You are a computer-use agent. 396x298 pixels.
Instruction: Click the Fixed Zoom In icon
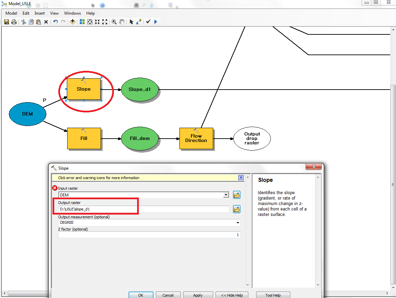[x=97, y=22]
